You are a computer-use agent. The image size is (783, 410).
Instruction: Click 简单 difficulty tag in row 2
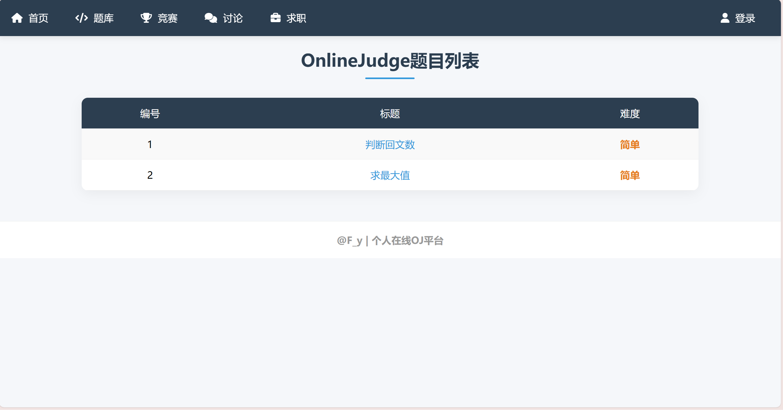point(630,175)
